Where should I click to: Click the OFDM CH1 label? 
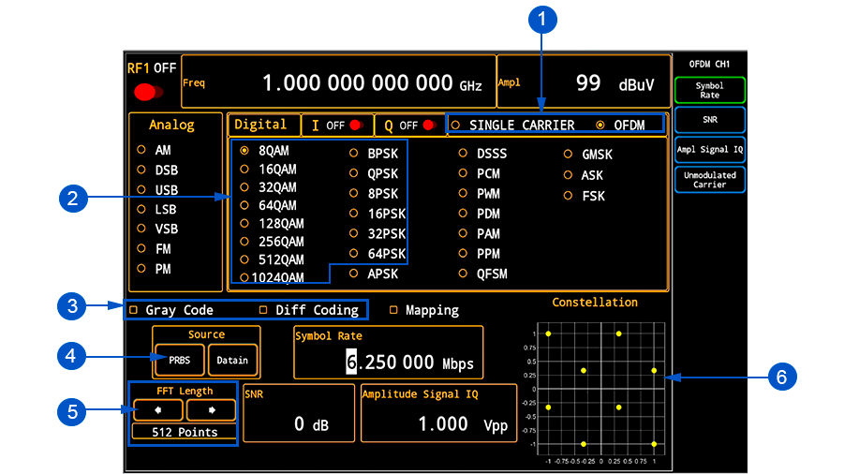point(709,64)
